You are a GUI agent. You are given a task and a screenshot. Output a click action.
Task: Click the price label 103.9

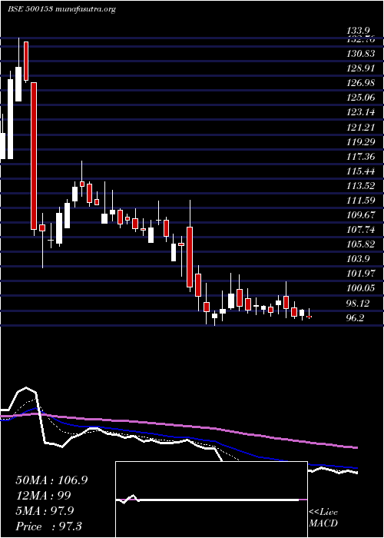[359, 259]
